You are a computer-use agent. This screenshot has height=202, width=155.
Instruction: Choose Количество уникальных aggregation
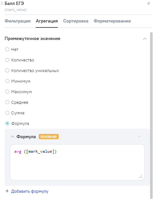click(7, 70)
